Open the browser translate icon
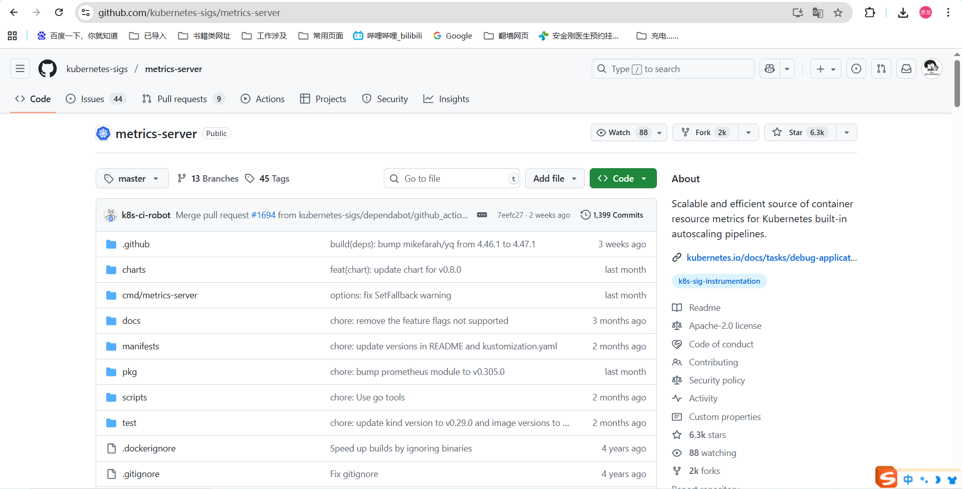Image resolution: width=962 pixels, height=489 pixels. coord(818,13)
